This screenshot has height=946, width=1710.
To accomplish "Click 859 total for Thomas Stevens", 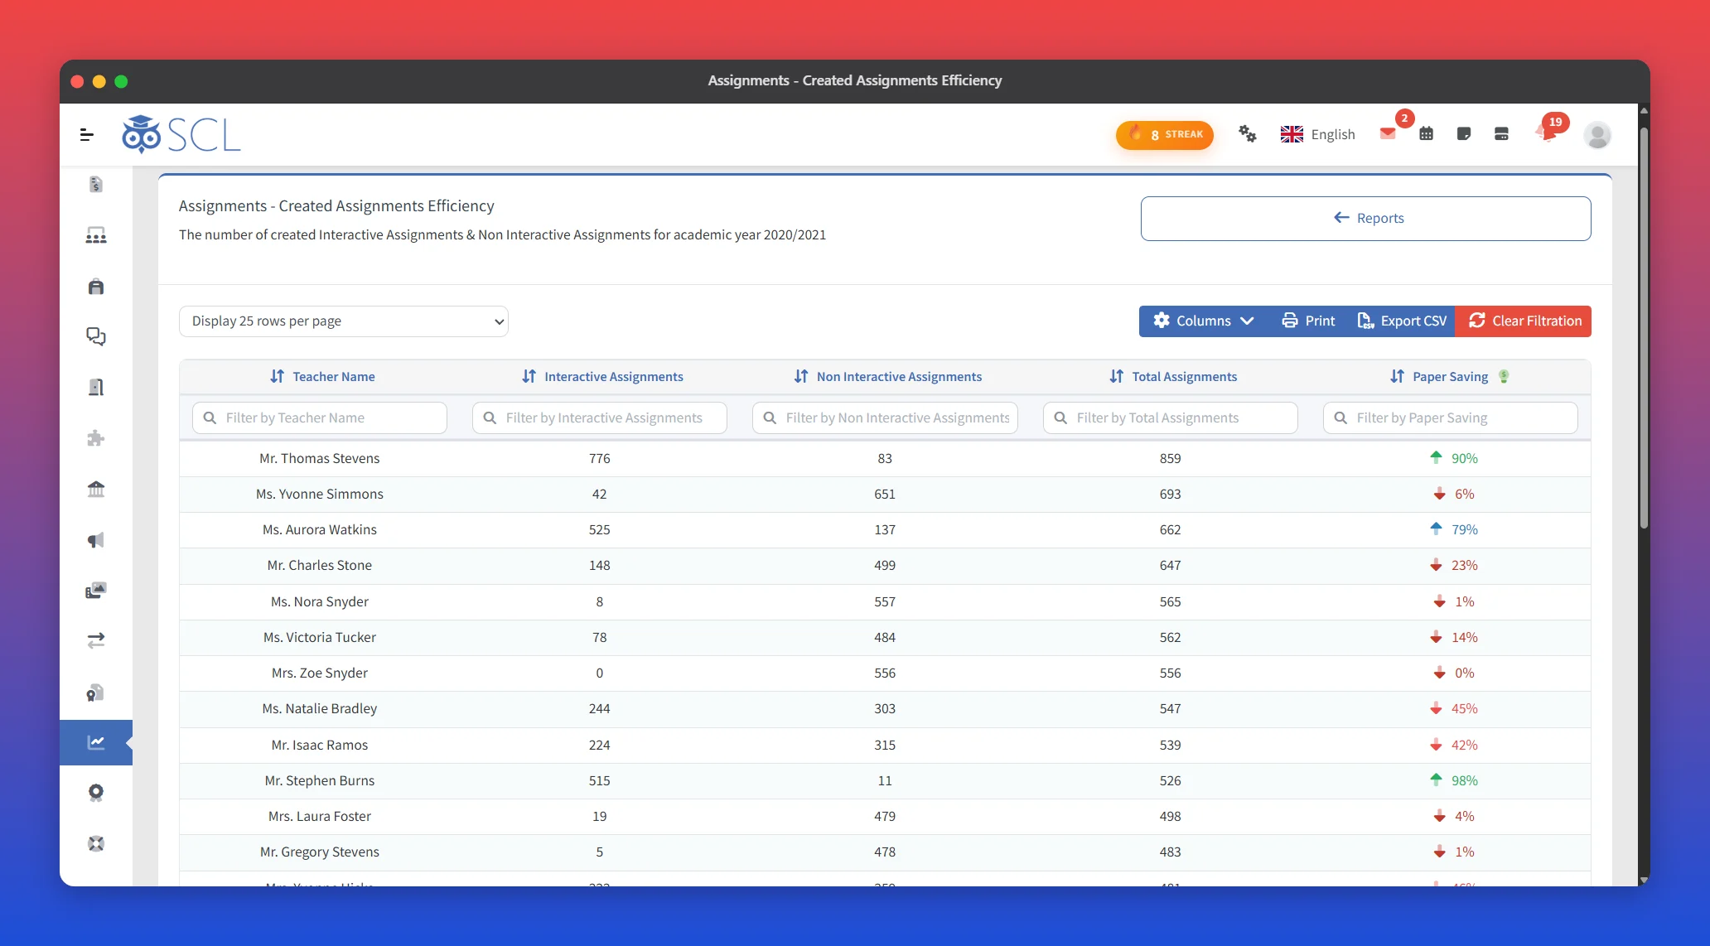I will [x=1170, y=459].
